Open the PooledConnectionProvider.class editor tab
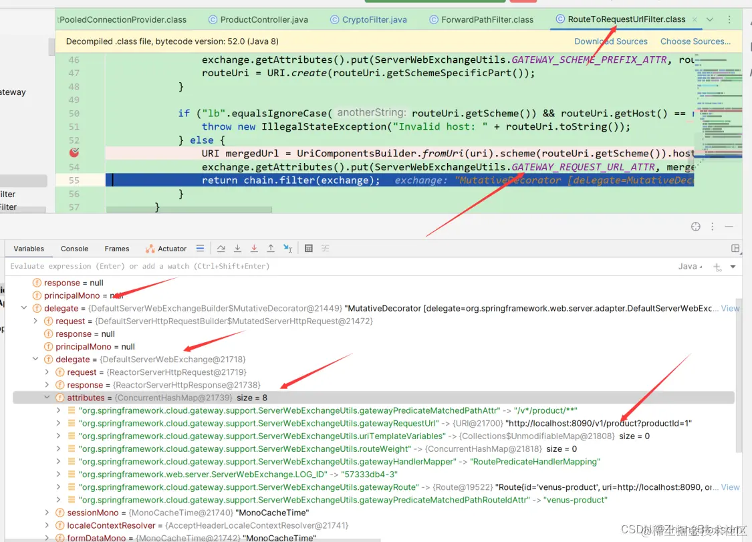This screenshot has width=752, height=542. (x=122, y=19)
